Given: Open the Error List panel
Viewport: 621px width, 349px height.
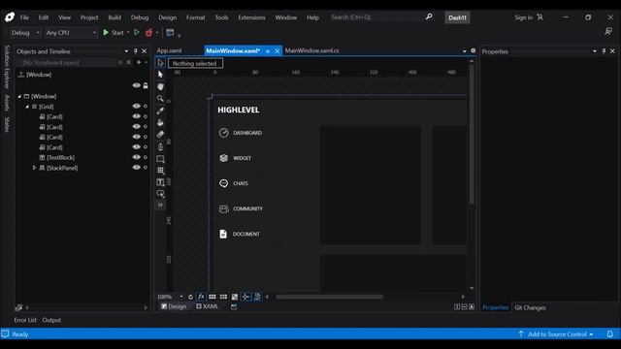Looking at the screenshot, I should (x=25, y=320).
